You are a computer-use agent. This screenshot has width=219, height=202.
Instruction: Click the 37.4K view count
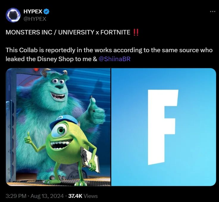pos(75,196)
